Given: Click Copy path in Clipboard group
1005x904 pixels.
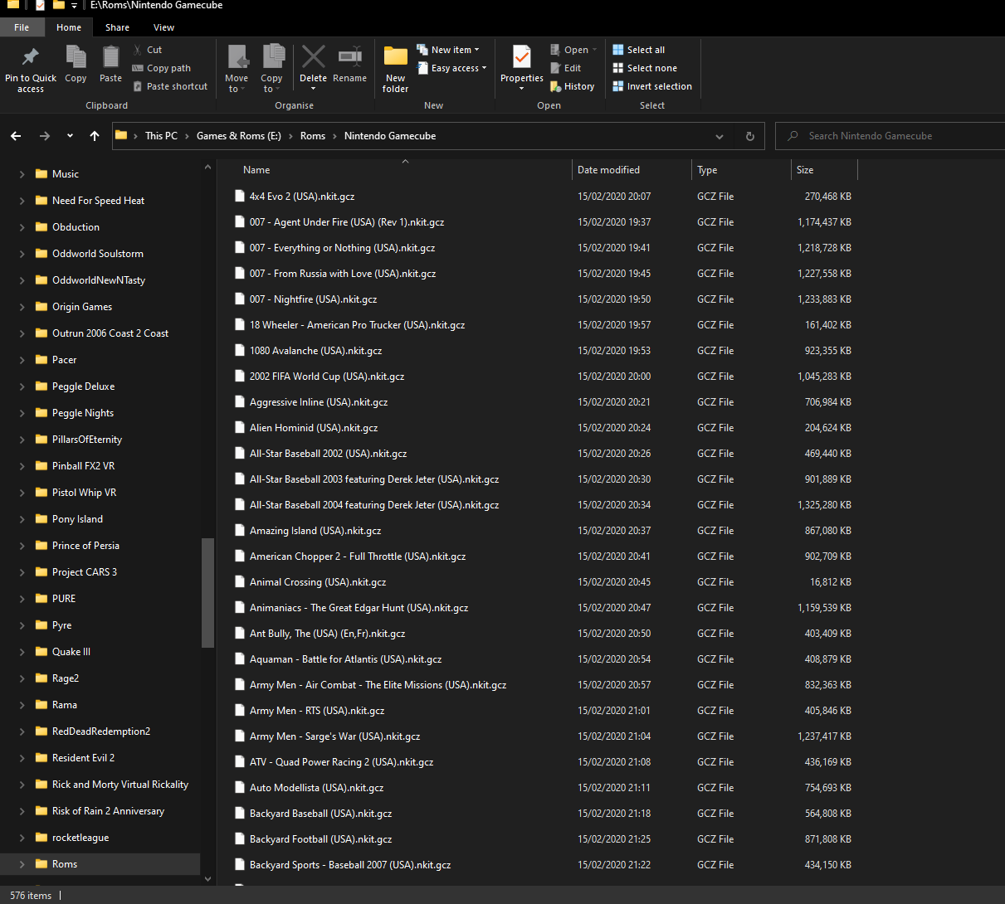Looking at the screenshot, I should 162,68.
